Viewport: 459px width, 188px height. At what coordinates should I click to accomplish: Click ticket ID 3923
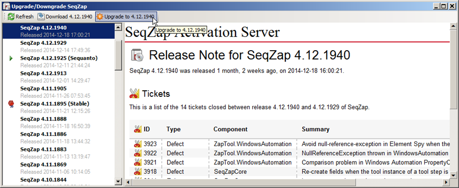[150, 144]
